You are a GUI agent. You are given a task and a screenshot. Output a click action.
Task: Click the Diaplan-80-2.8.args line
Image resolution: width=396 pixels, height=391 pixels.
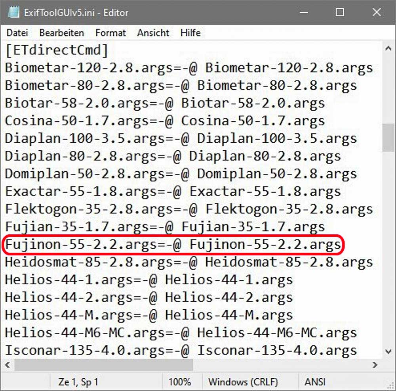click(x=173, y=156)
